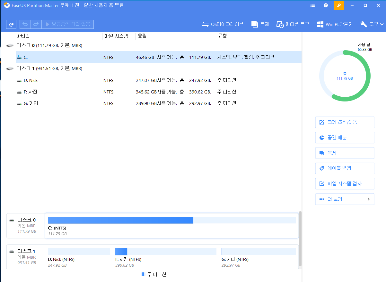Select the D: Nick partition row
This screenshot has width=386, height=282.
(x=159, y=80)
